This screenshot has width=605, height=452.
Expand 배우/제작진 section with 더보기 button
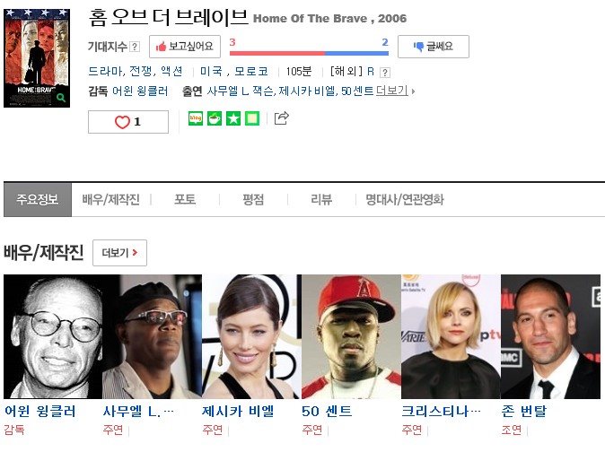point(119,253)
